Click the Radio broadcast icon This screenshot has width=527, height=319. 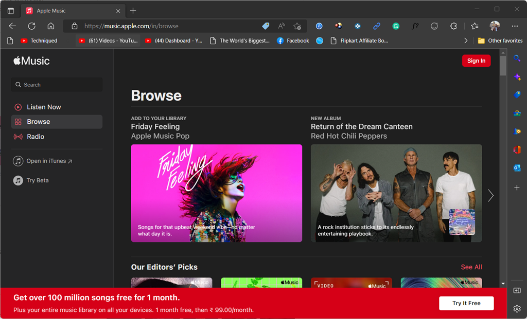pos(18,137)
